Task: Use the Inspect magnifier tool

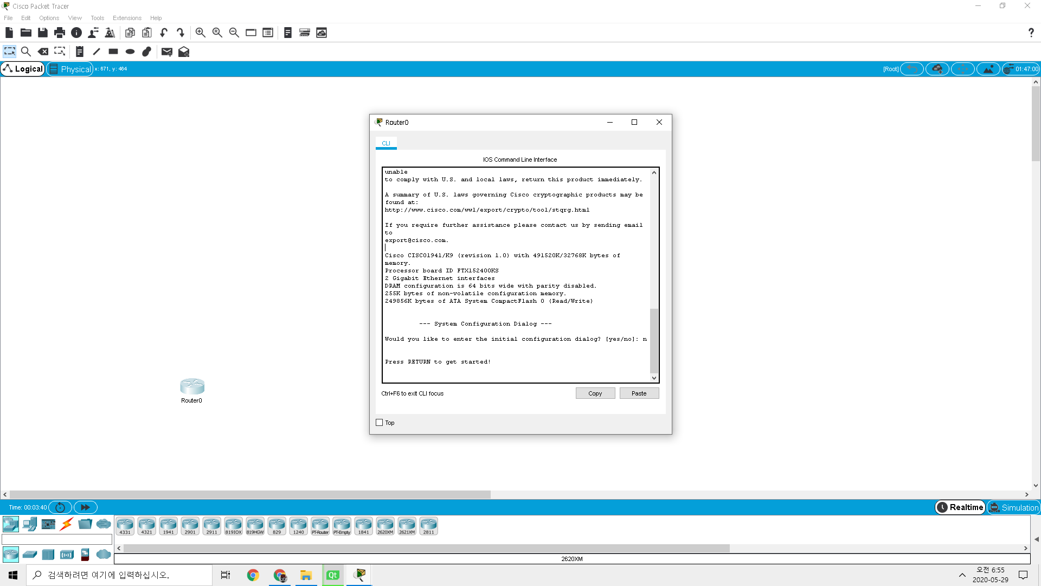Action: (x=26, y=52)
